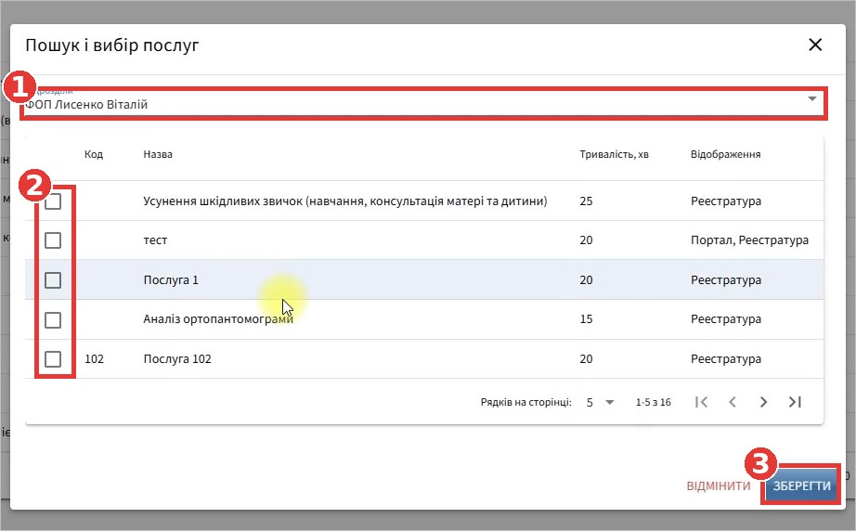Viewport: 856px width, 531px height.
Task: Click the Рядків на сторінці label
Action: point(526,402)
